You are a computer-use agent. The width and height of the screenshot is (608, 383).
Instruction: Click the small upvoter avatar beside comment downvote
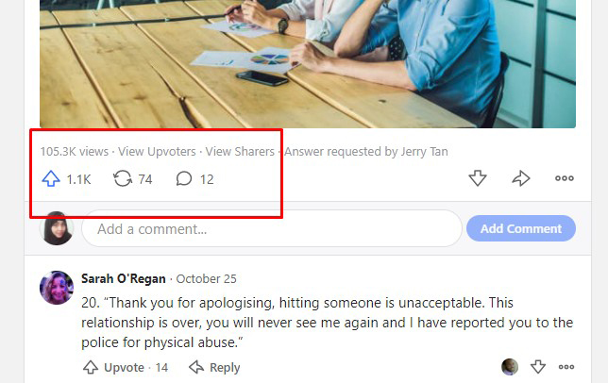click(x=510, y=367)
